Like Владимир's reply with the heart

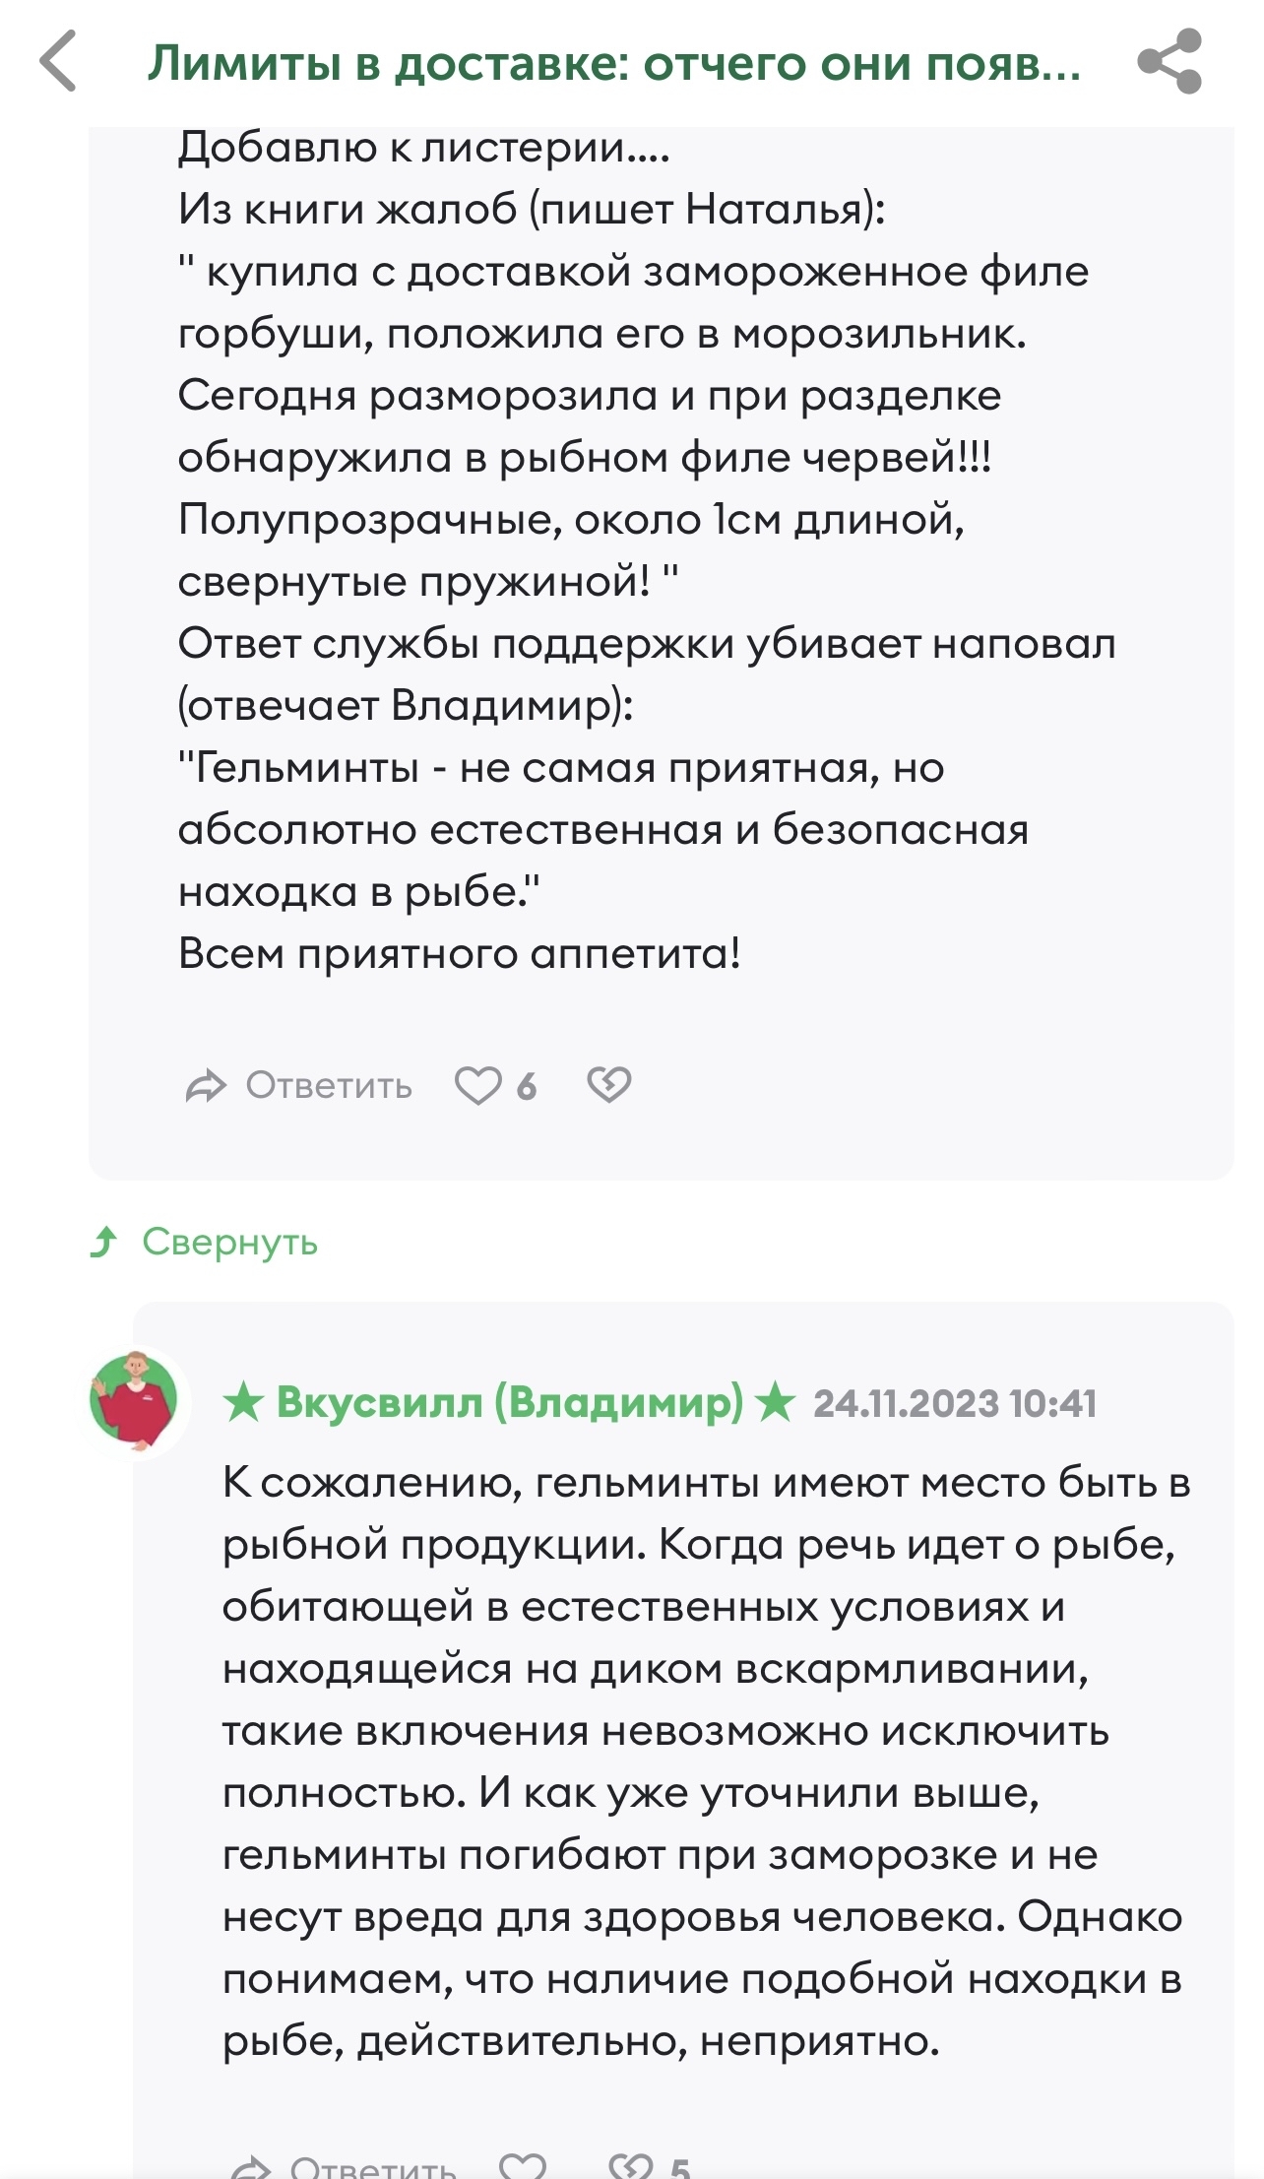point(523,2165)
